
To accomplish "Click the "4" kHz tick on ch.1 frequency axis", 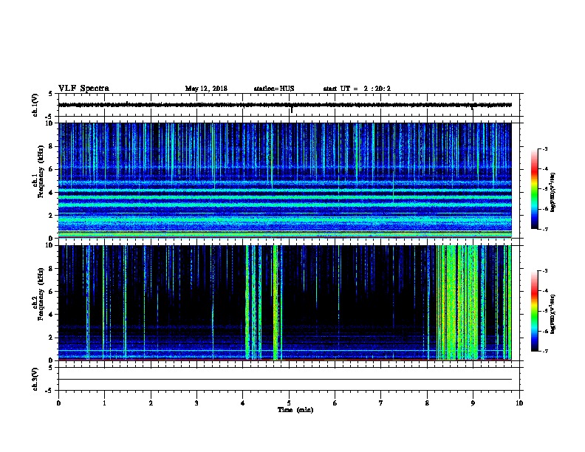I will (x=52, y=193).
